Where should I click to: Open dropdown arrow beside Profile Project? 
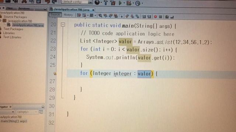[x=142, y=3]
